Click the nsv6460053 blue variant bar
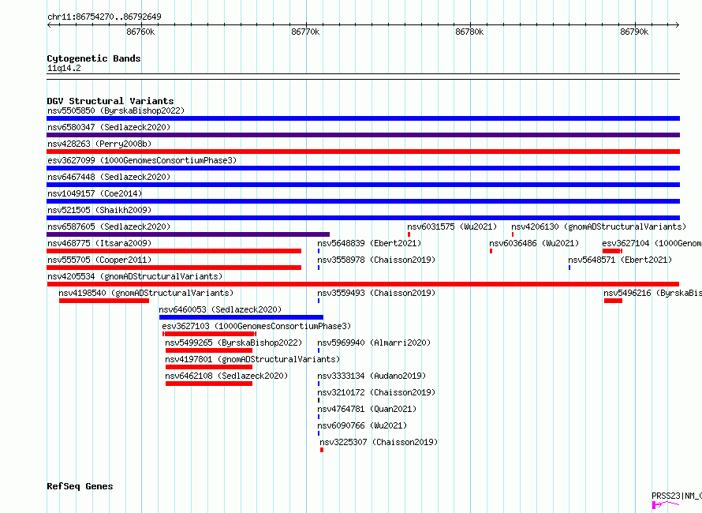 [x=241, y=317]
